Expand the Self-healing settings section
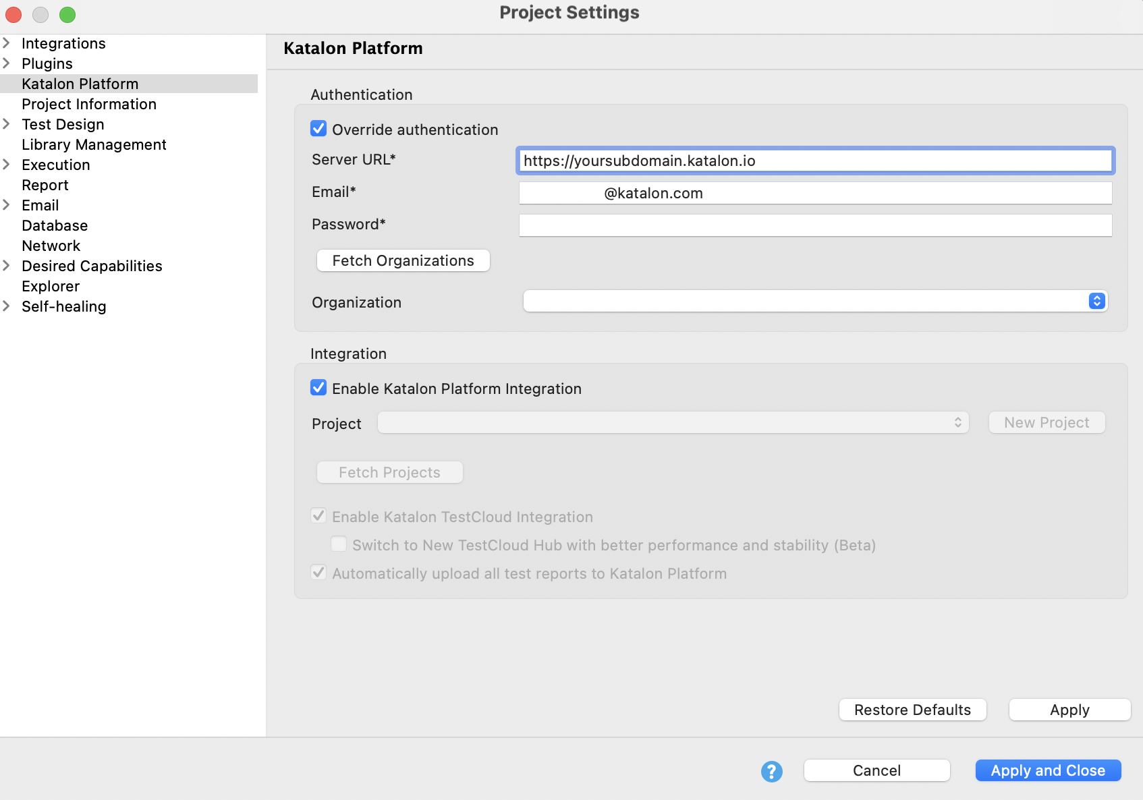 pos(7,306)
